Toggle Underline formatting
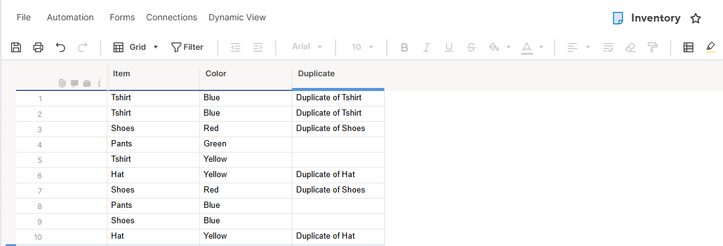The width and height of the screenshot is (723, 246). (448, 47)
